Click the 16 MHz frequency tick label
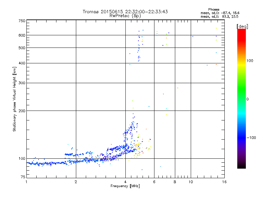 point(224,182)
